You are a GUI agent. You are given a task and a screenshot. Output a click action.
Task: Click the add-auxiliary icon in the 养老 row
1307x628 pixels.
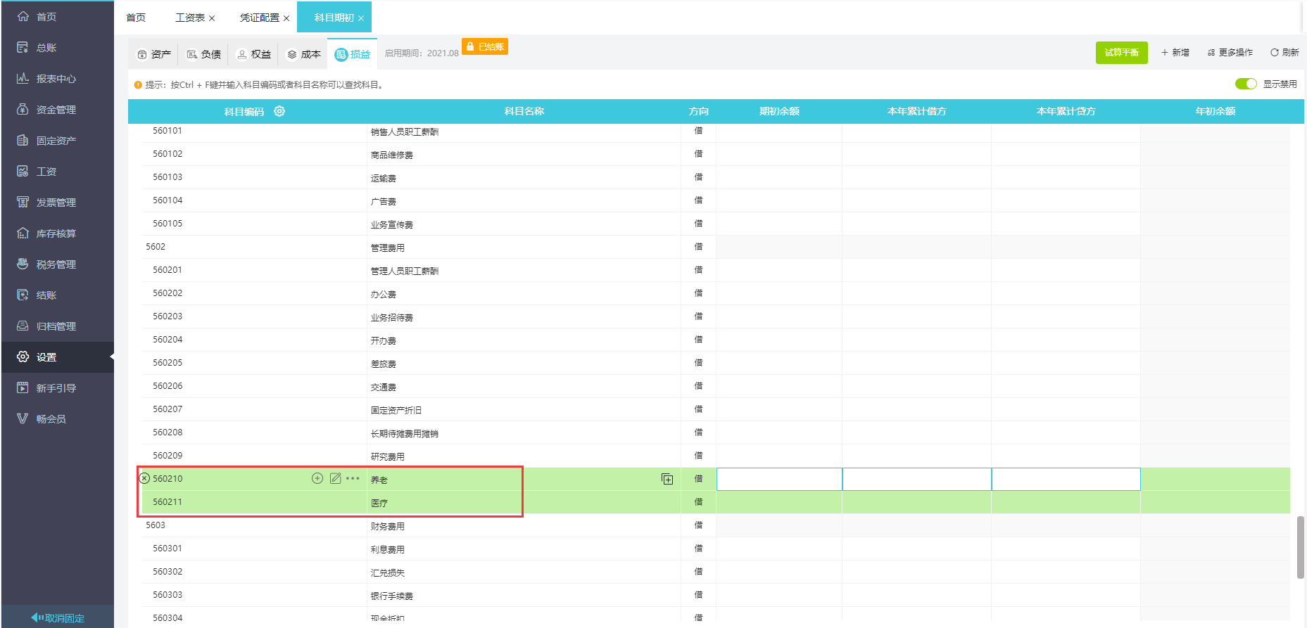[667, 479]
